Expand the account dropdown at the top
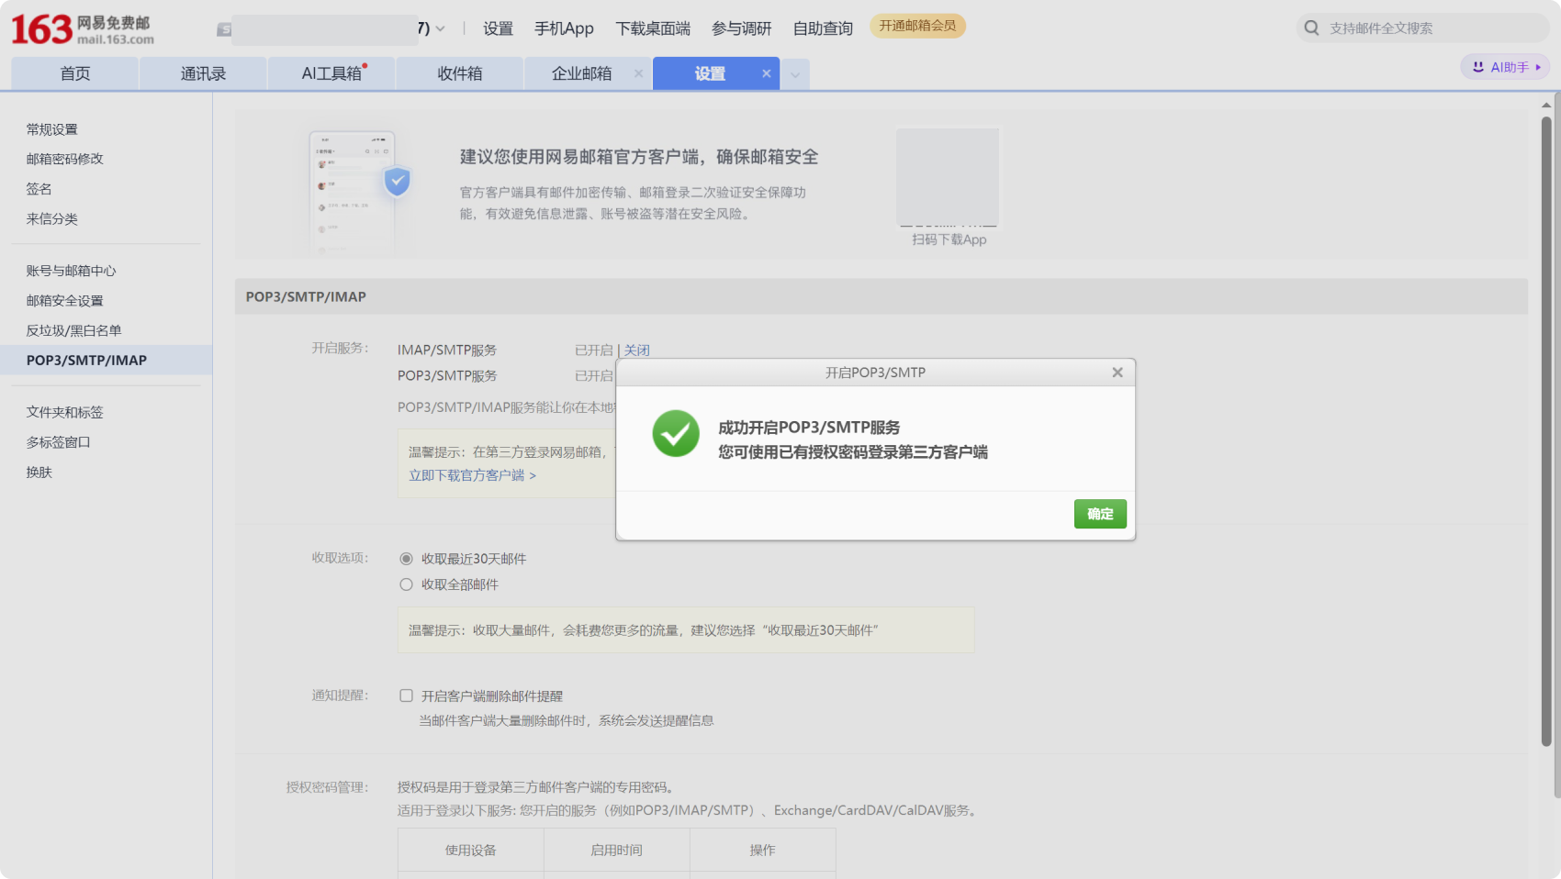Image resolution: width=1561 pixels, height=879 pixels. point(440,28)
